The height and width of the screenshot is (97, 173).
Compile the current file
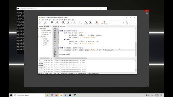coord(86,23)
